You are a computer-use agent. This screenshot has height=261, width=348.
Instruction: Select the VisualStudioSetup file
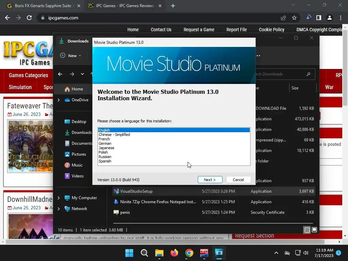click(213, 191)
